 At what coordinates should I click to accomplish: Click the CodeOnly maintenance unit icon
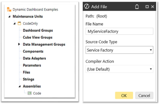coord(19,23)
